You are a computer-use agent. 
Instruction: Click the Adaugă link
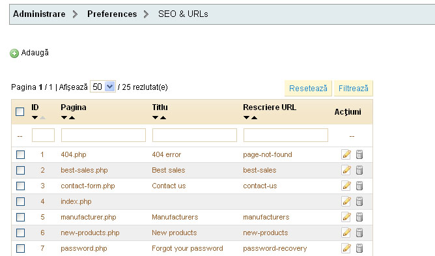[35, 53]
